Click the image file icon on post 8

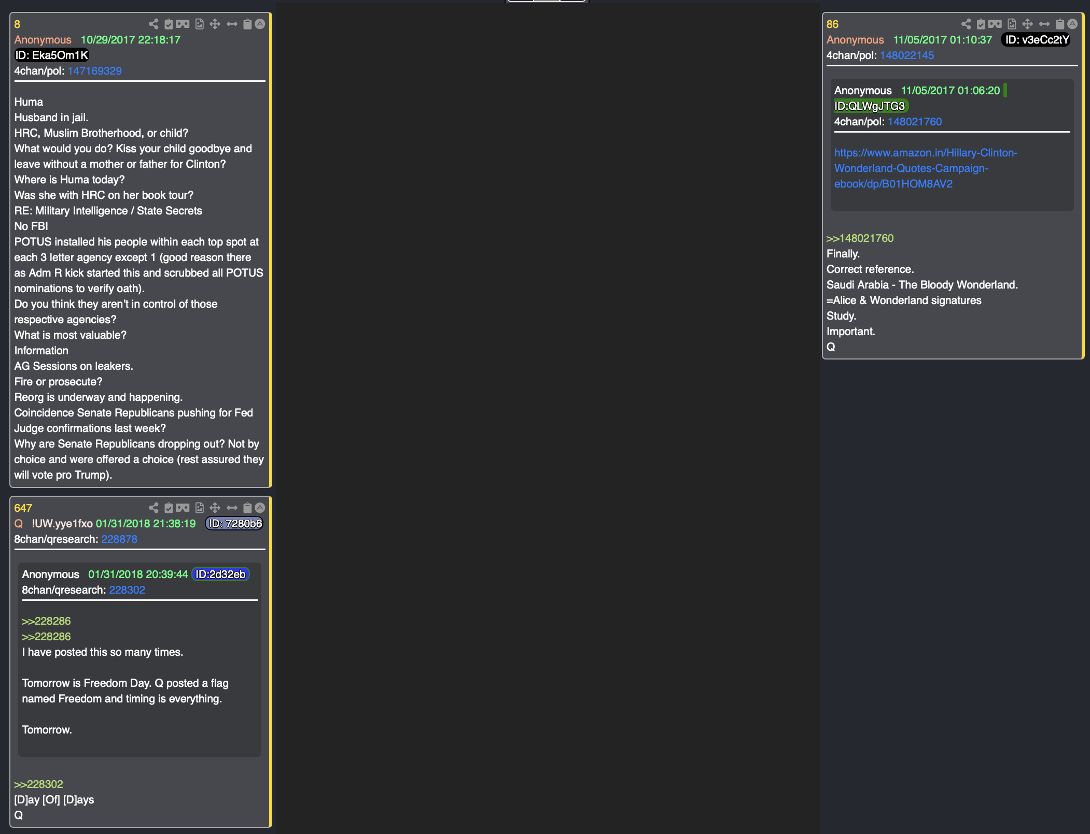199,24
